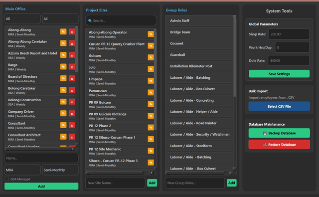Edit Abong-Abong Operator project site
Viewport: 319px width, 197px height.
151,34
